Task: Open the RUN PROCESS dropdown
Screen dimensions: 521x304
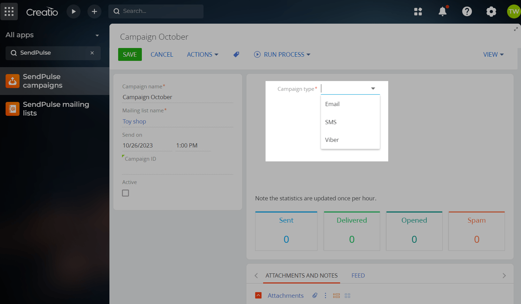Action: 282,55
